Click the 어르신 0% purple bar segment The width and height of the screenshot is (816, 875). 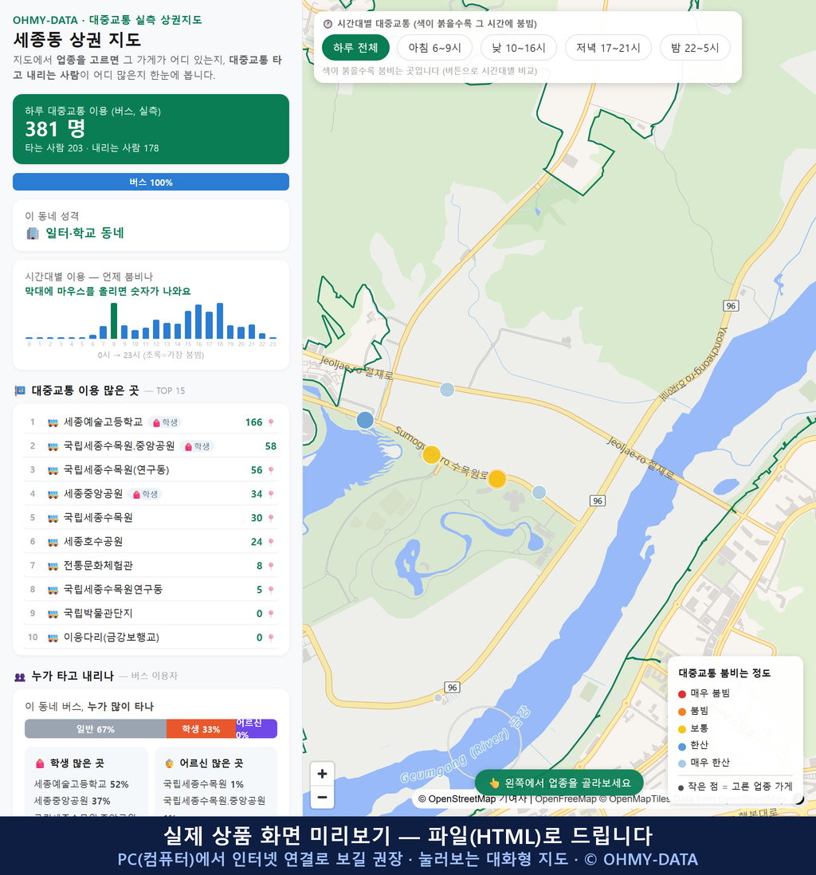pos(257,729)
